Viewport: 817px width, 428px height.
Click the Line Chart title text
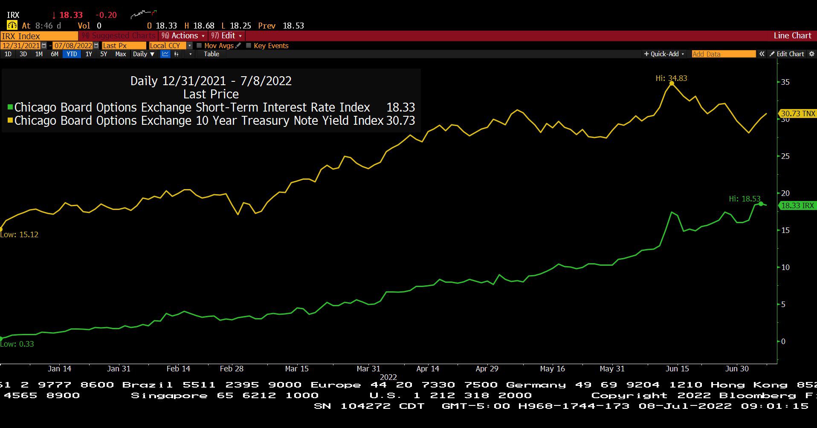(x=792, y=36)
